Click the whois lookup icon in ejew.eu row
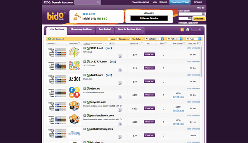Viewport: 248px width, 143px height. click(120, 97)
